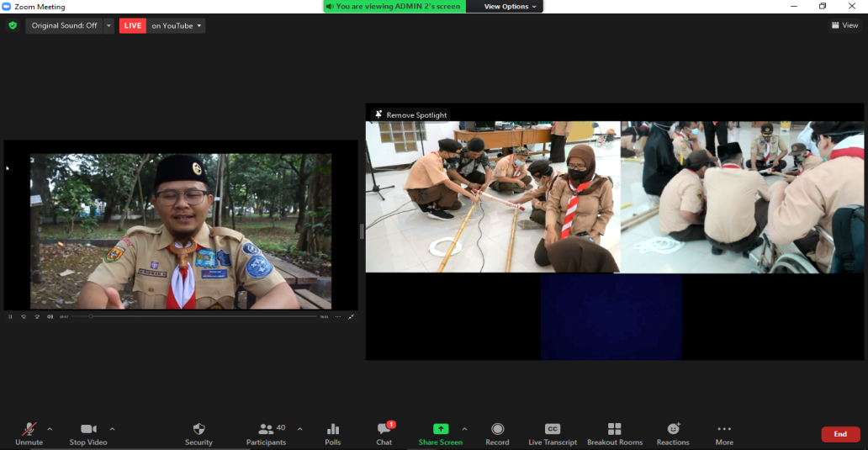Open the Reactions menu

pyautogui.click(x=673, y=434)
